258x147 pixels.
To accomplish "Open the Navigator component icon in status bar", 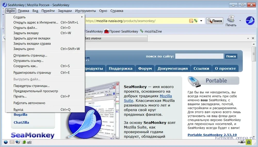I will 6,142.
